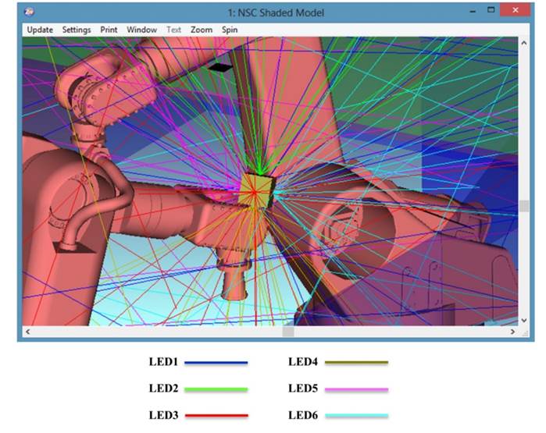Click the horizontal scrollbar right arrow
Image resolution: width=546 pixels, height=433 pixels.
[512, 332]
